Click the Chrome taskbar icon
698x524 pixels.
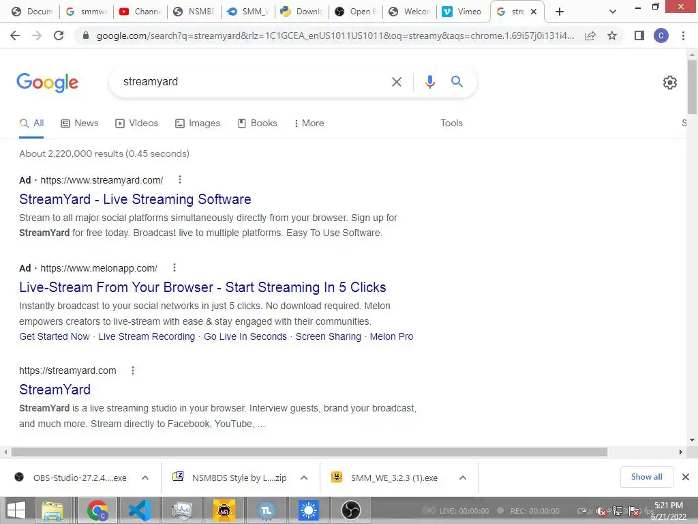tap(97, 510)
